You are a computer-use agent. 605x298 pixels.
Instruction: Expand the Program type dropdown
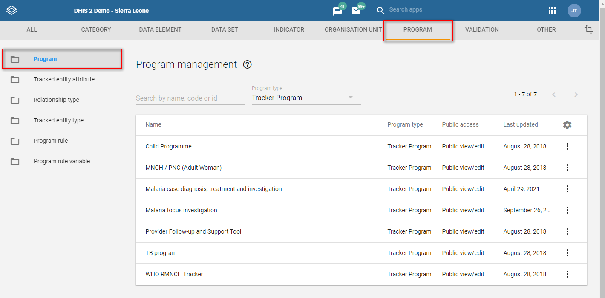click(306, 98)
